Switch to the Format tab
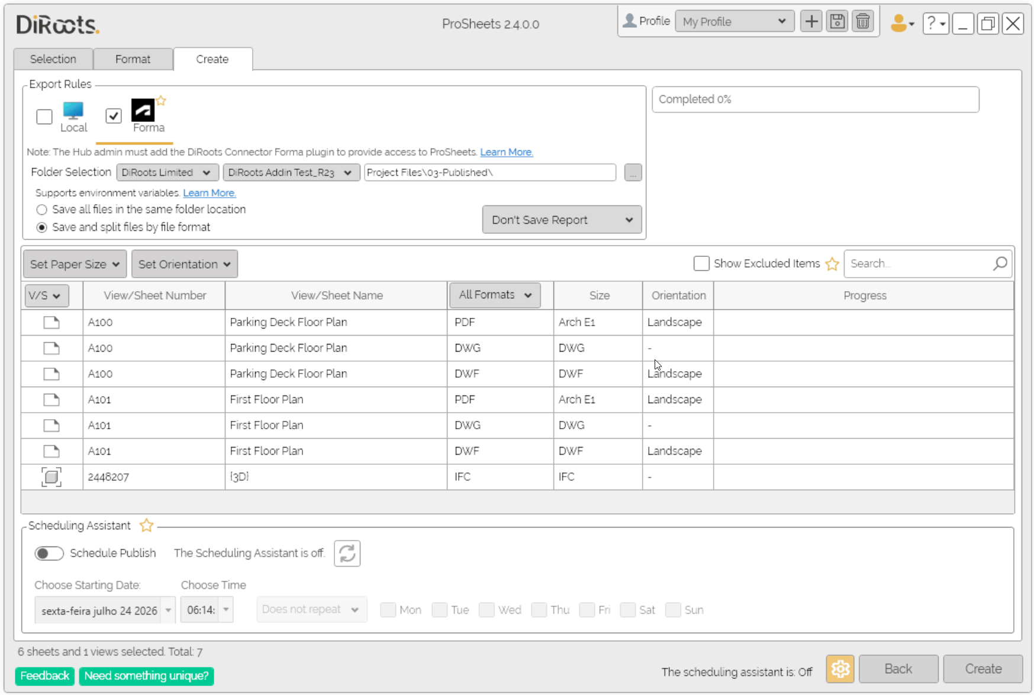The image size is (1034, 695). 133,59
